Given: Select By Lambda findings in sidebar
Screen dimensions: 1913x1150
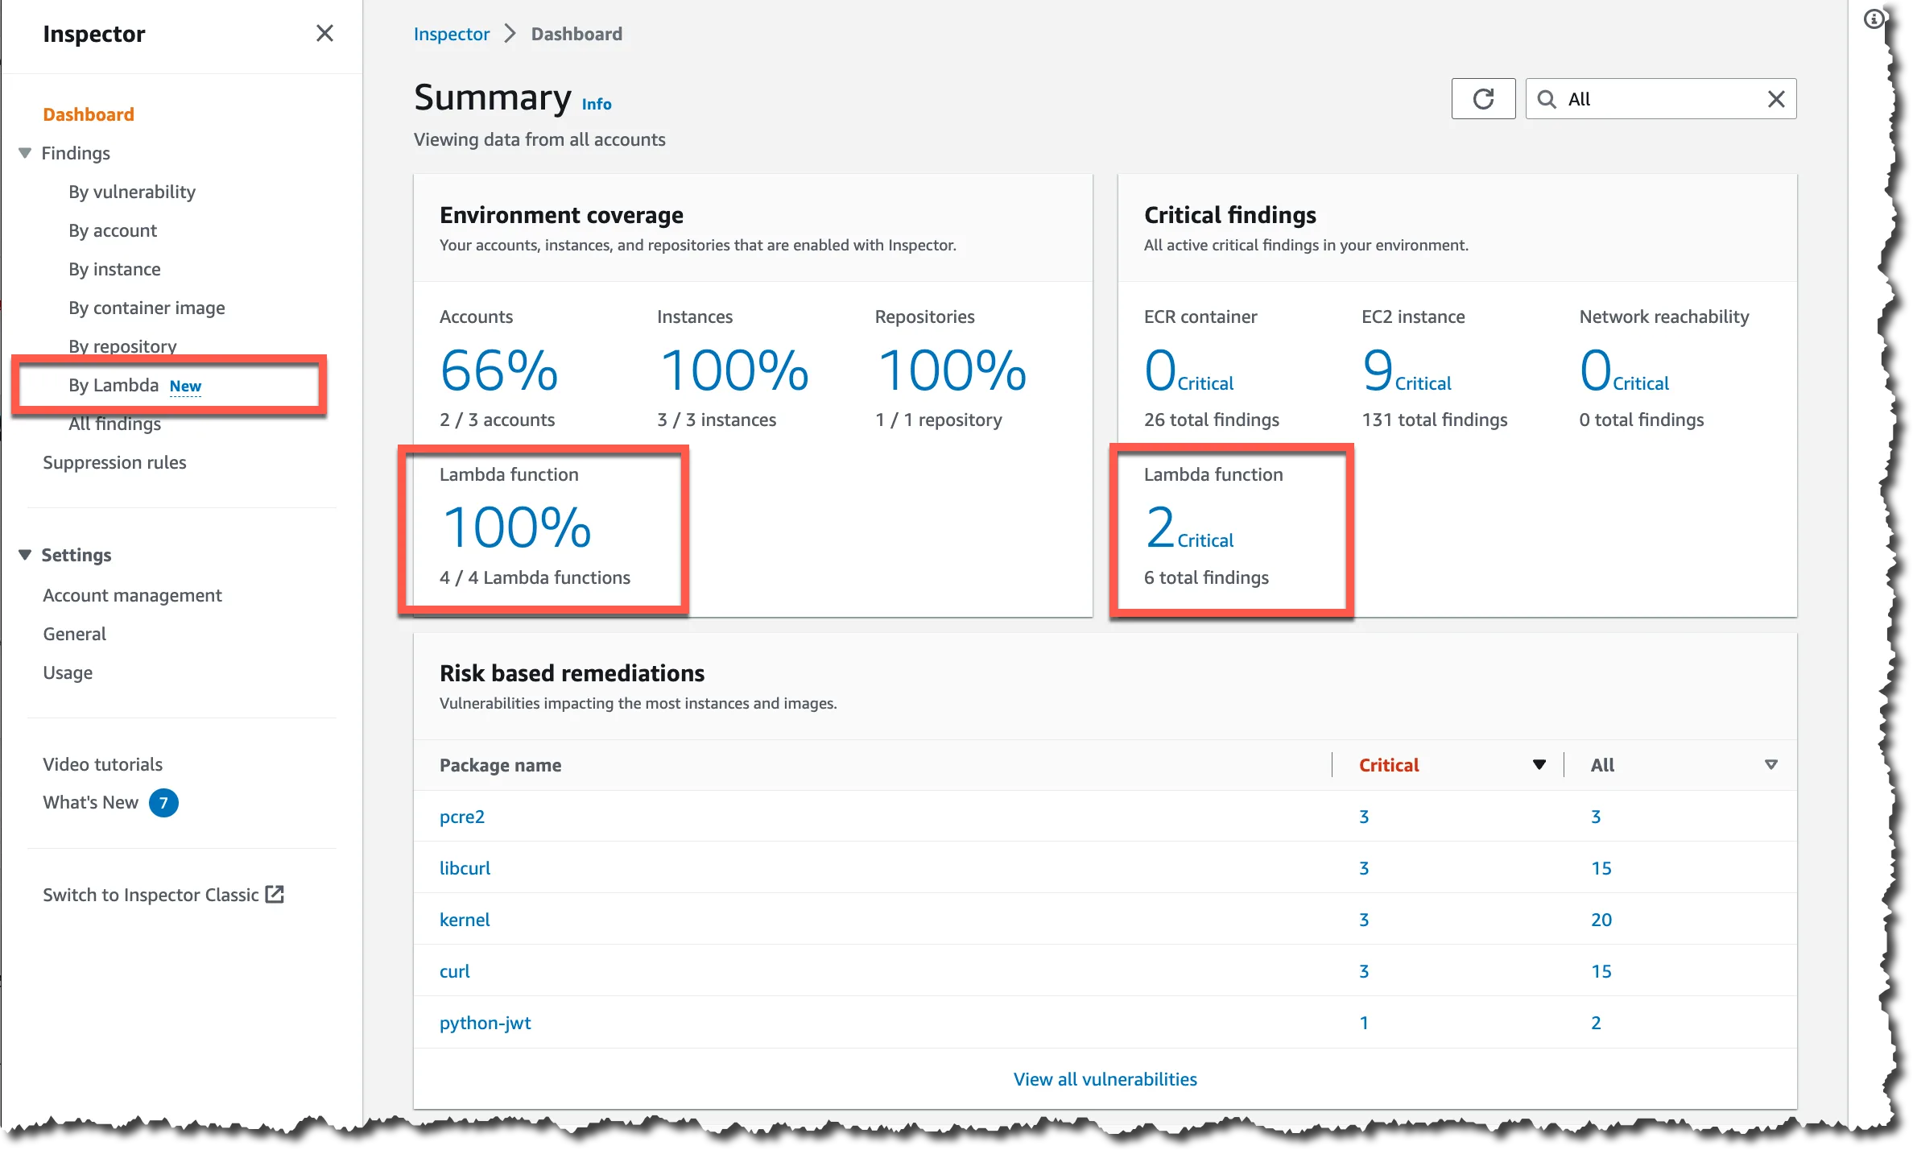Looking at the screenshot, I should pyautogui.click(x=114, y=385).
